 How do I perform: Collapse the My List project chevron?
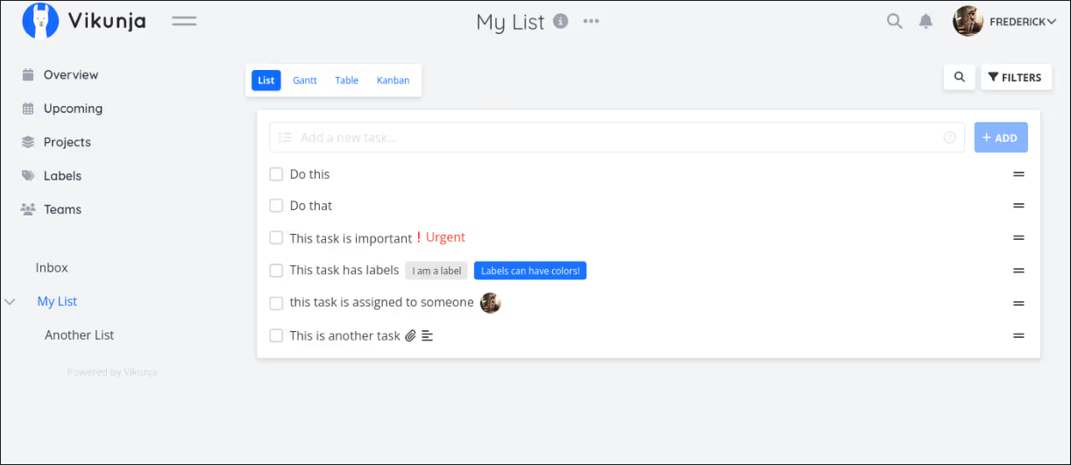click(x=11, y=301)
